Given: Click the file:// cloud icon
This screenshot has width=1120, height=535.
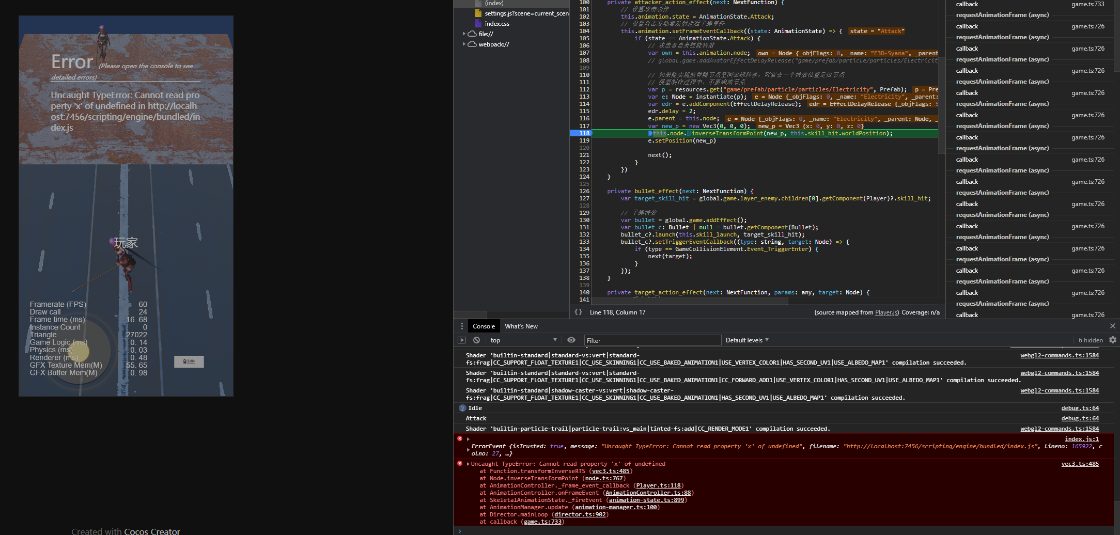Looking at the screenshot, I should point(472,34).
